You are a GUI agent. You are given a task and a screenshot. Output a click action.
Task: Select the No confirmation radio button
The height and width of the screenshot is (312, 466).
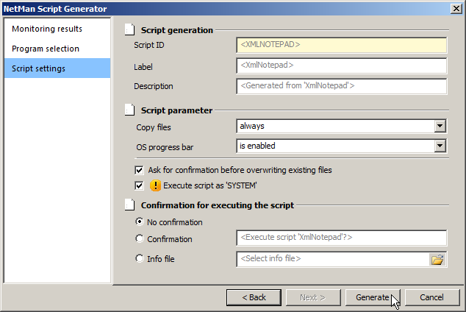(x=140, y=222)
